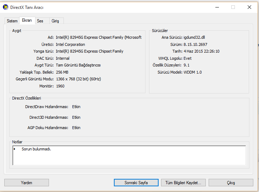
Task: Select the Ekran tab
Action: (27, 20)
